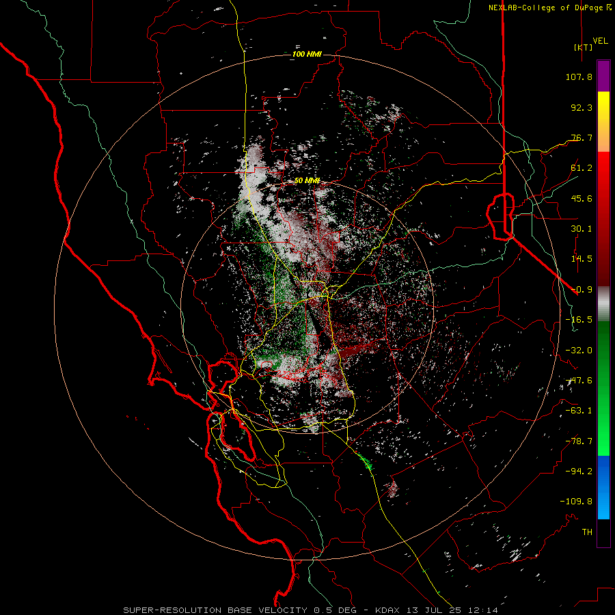Select the 61.2 velocity value

(x=582, y=168)
